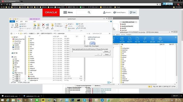Open the Java SE link in sidebar

pos(124,24)
